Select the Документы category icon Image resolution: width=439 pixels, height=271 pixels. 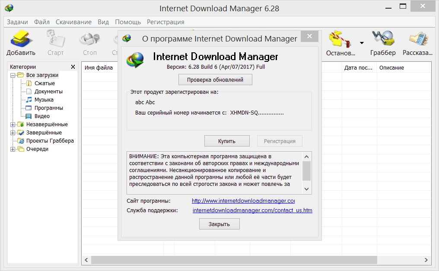coord(29,91)
